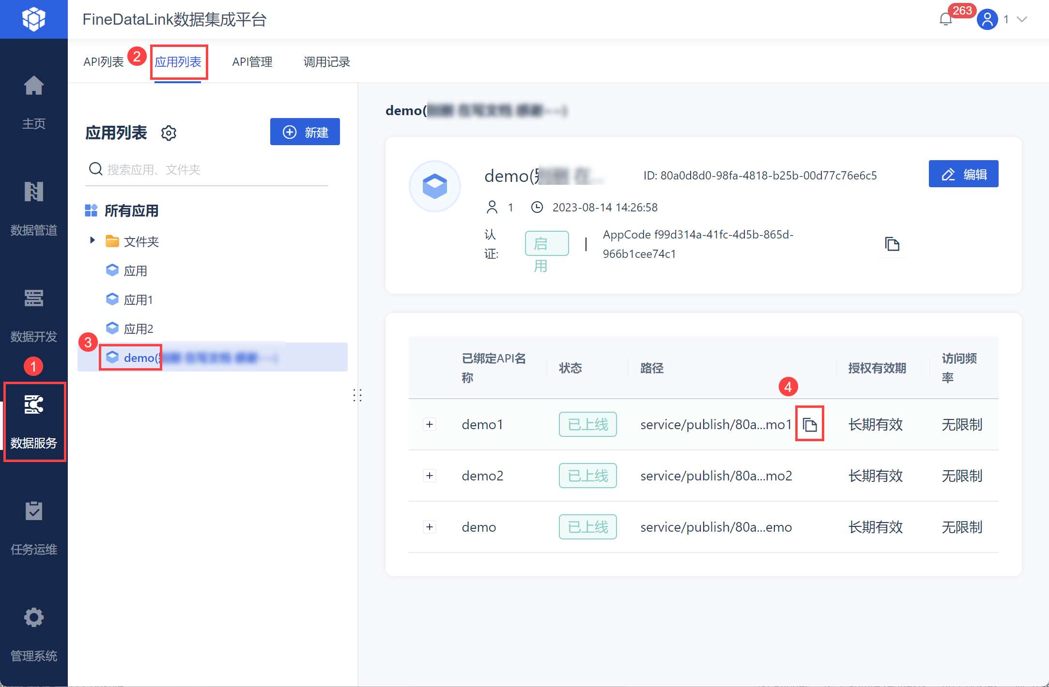Select the demo application tree item
Image resolution: width=1049 pixels, height=687 pixels.
pyautogui.click(x=213, y=357)
